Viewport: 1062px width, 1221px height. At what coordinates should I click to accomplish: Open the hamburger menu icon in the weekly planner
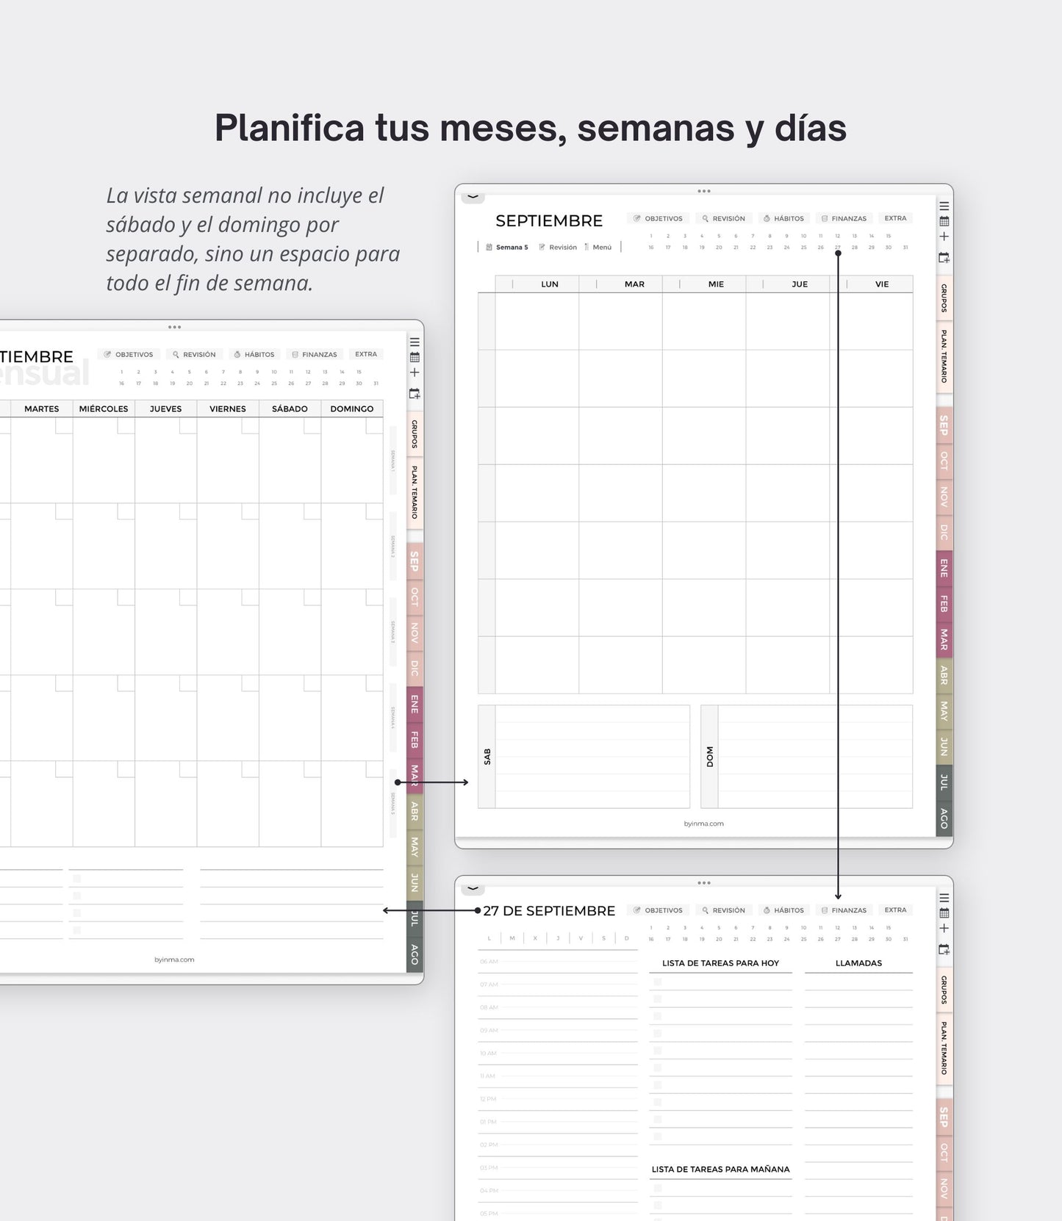tap(944, 206)
